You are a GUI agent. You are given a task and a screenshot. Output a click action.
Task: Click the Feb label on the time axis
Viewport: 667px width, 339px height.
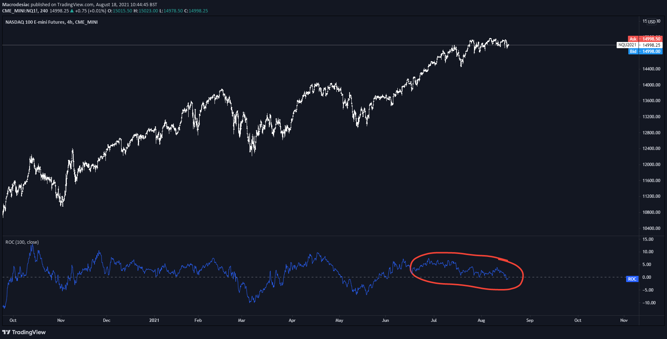click(198, 320)
